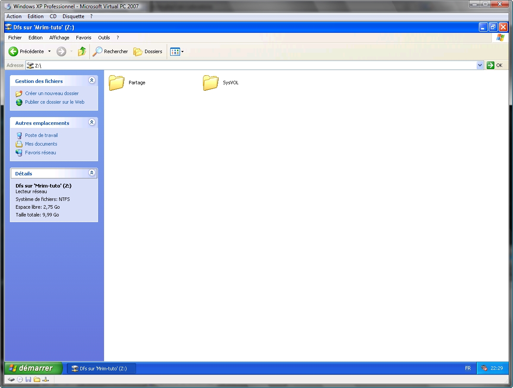Open the Virtual PC Action menu

pos(14,16)
